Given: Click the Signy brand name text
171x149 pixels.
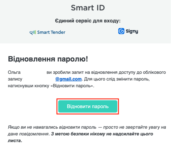Looking at the screenshot, I should 132,31.
